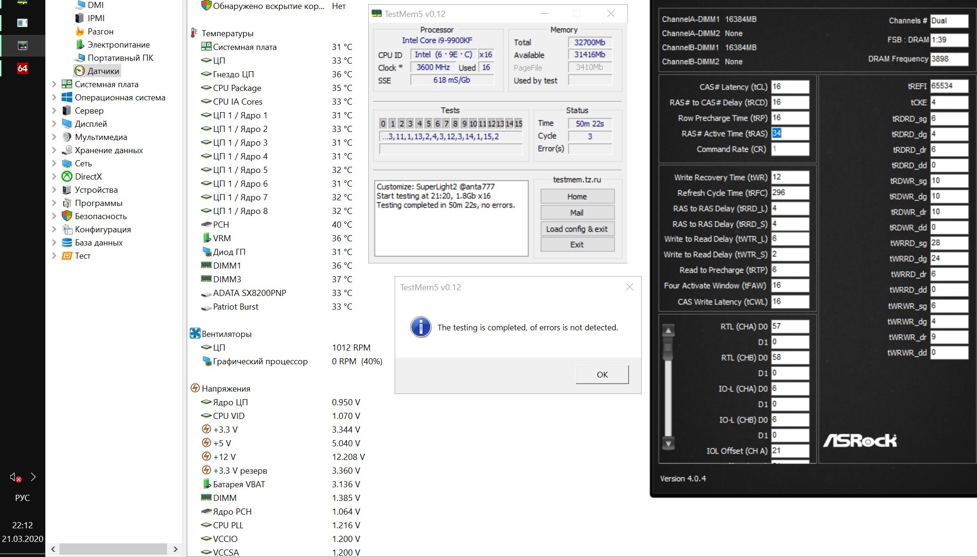This screenshot has width=977, height=557.
Task: Expand the Мультимедиа tree node
Action: pos(54,137)
